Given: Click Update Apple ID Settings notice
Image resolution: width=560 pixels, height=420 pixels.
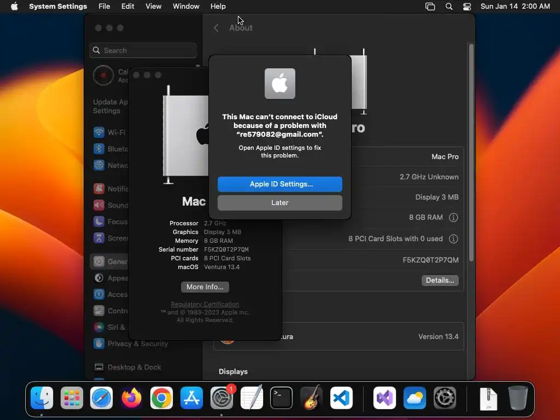Looking at the screenshot, I should pos(110,107).
